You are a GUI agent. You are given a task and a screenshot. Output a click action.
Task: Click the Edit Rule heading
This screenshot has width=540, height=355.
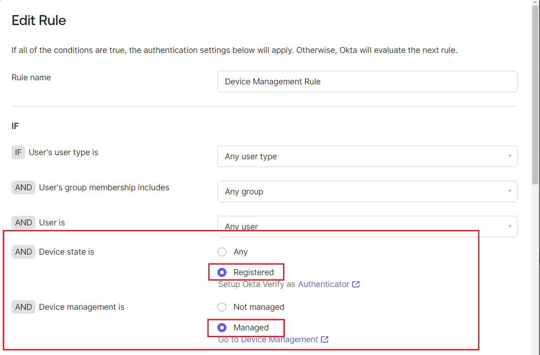pos(39,21)
